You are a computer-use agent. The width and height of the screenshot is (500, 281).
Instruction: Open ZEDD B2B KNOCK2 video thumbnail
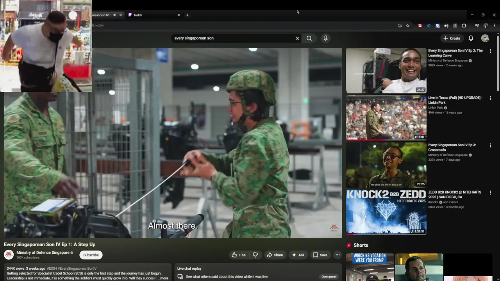pyautogui.click(x=386, y=212)
